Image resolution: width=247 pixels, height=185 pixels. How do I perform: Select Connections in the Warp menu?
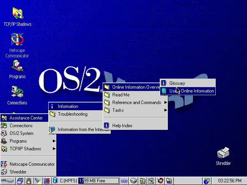pyautogui.click(x=25, y=126)
